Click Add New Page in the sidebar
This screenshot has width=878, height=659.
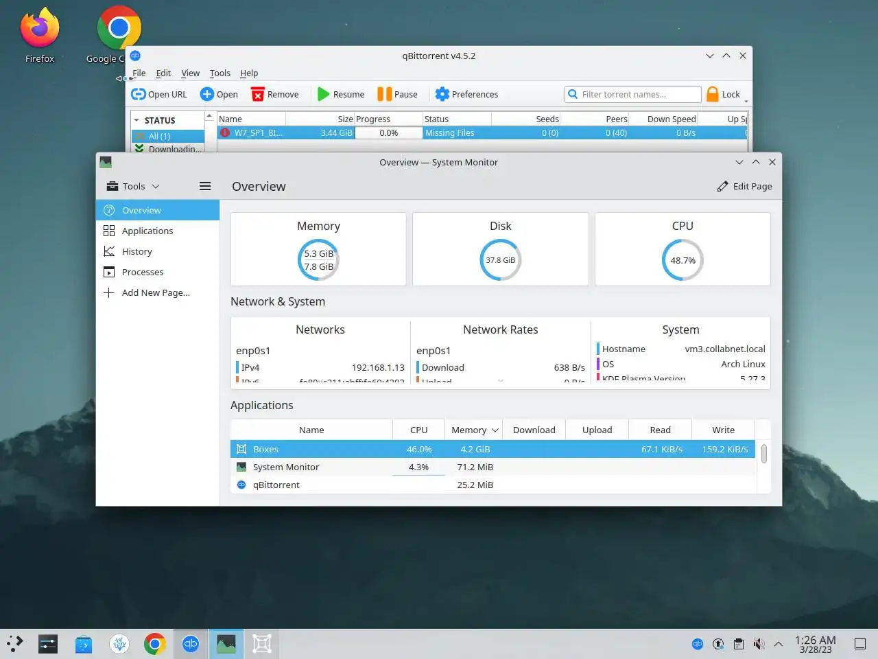[x=158, y=292]
